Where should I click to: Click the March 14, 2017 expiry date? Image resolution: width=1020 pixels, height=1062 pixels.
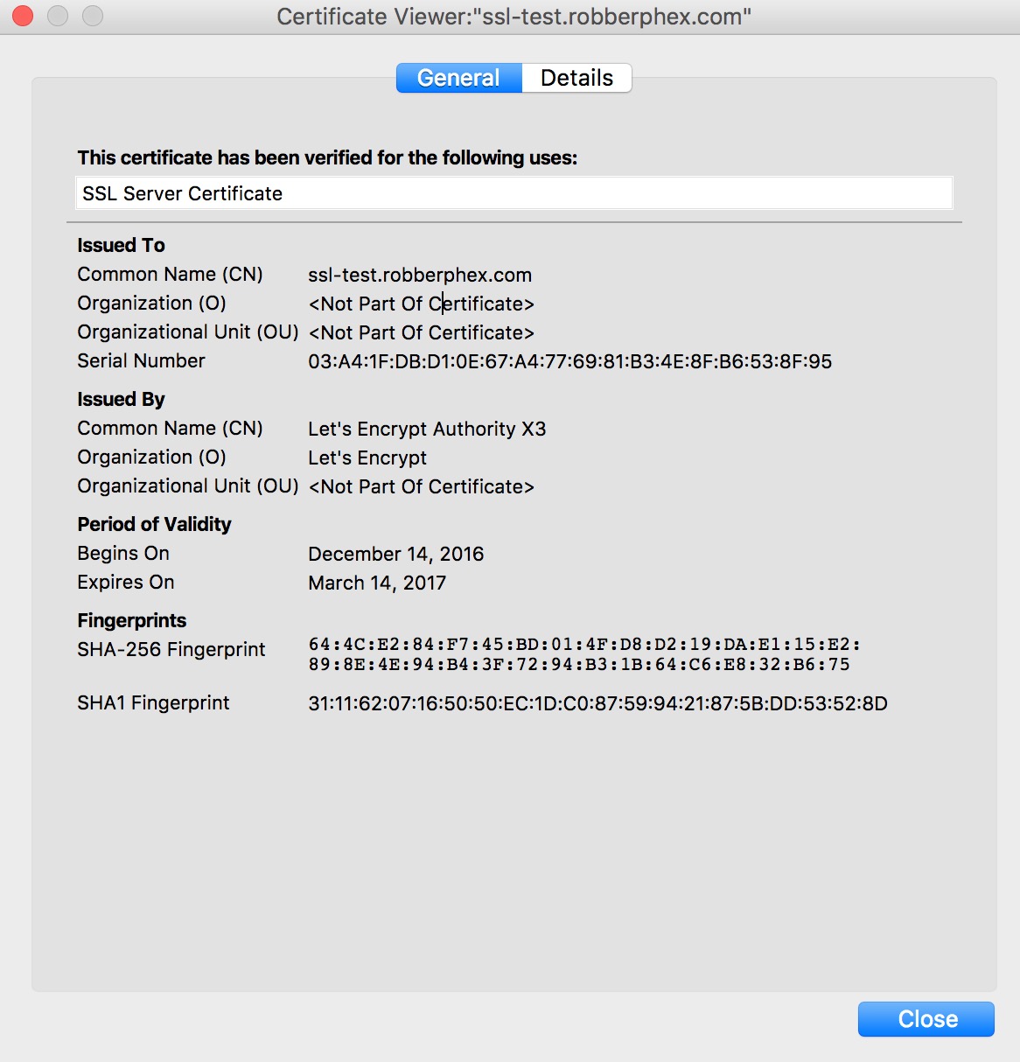coord(377,583)
